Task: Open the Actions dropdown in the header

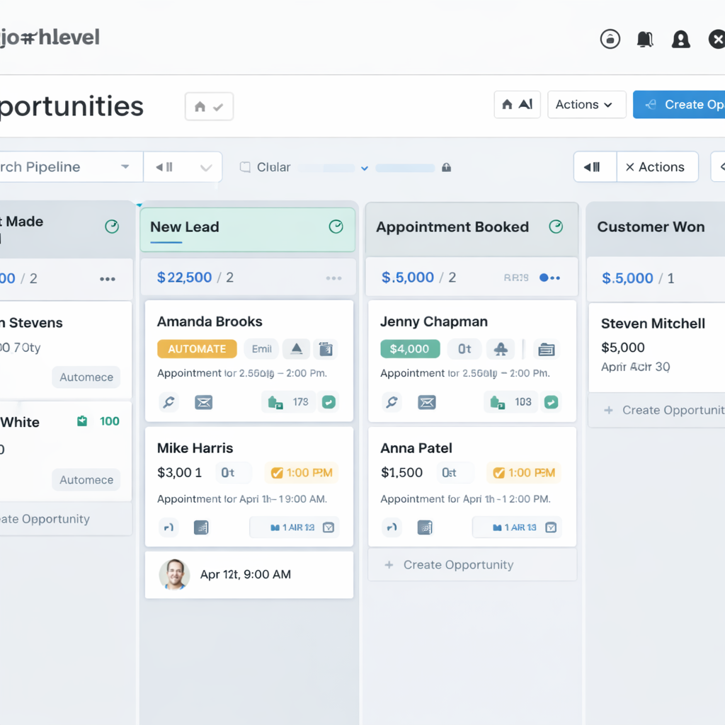Action: (x=586, y=105)
